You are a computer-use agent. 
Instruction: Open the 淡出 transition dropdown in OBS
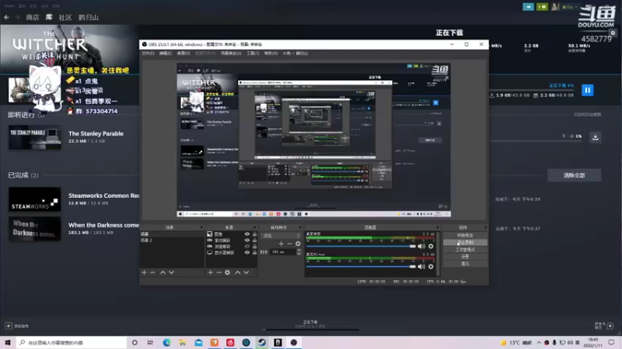coord(281,236)
